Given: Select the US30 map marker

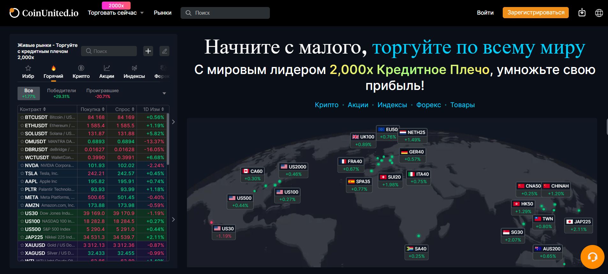Looking at the screenshot, I should click(224, 232).
